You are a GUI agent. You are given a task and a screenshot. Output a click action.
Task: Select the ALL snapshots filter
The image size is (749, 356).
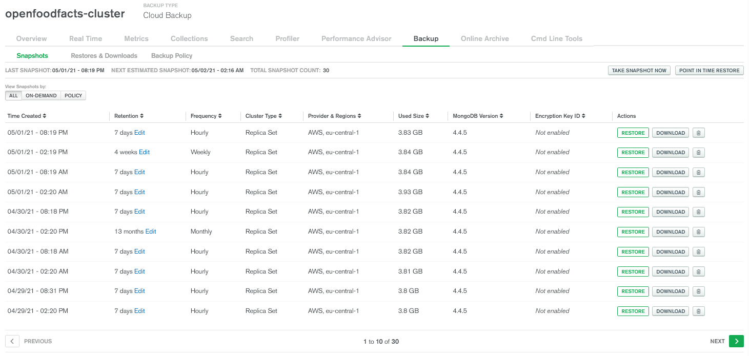coord(13,95)
